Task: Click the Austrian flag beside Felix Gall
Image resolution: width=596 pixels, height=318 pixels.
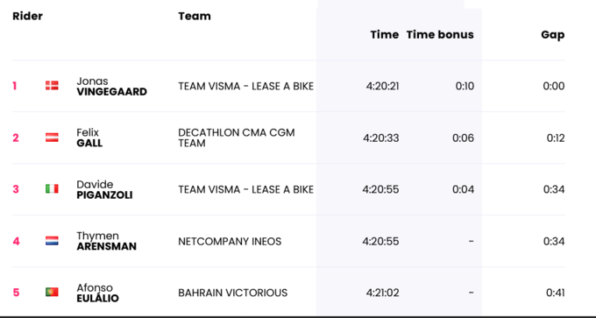Action: click(52, 138)
